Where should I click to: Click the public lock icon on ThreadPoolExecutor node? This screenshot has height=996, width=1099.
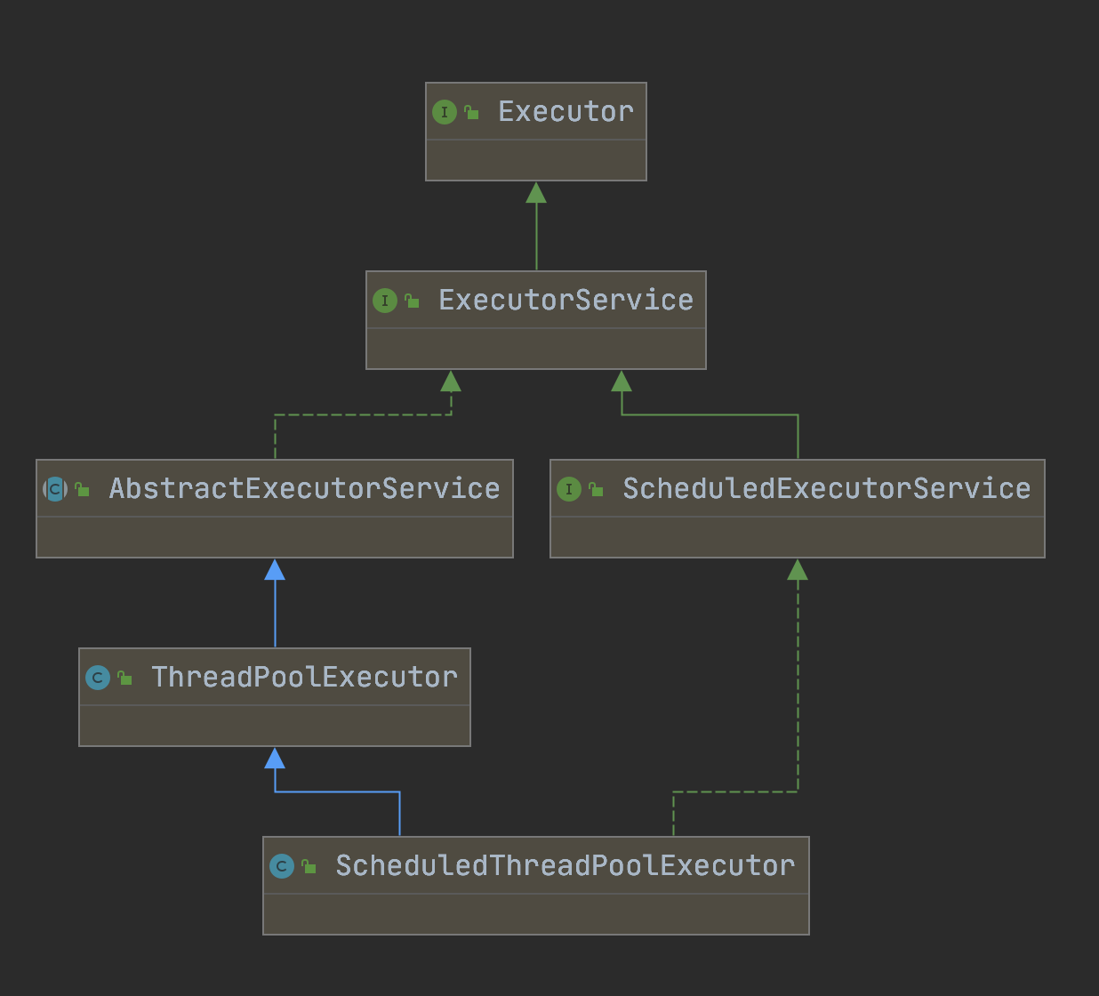click(125, 678)
